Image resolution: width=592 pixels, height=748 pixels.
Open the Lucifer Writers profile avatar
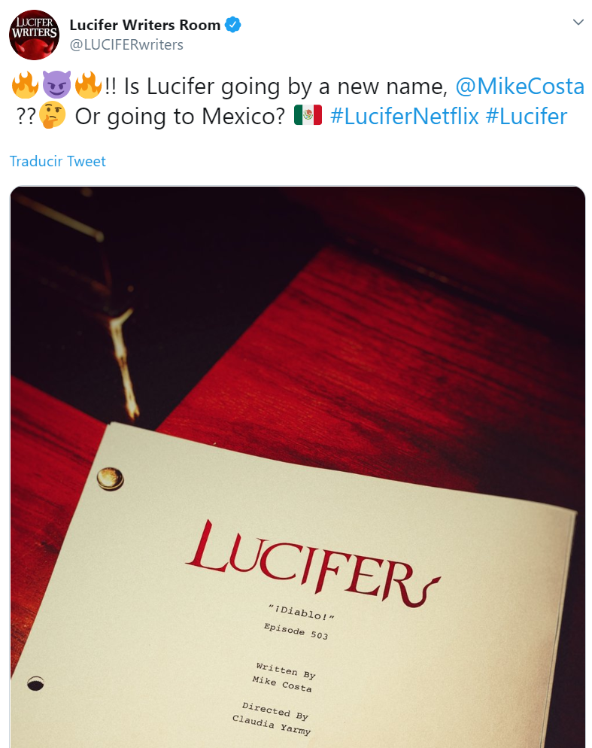click(x=35, y=35)
